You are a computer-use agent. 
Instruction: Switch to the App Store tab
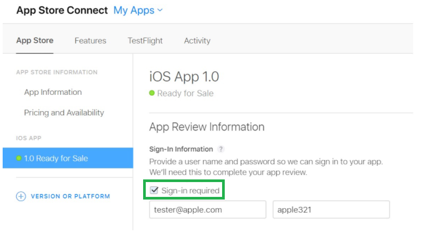pos(35,41)
